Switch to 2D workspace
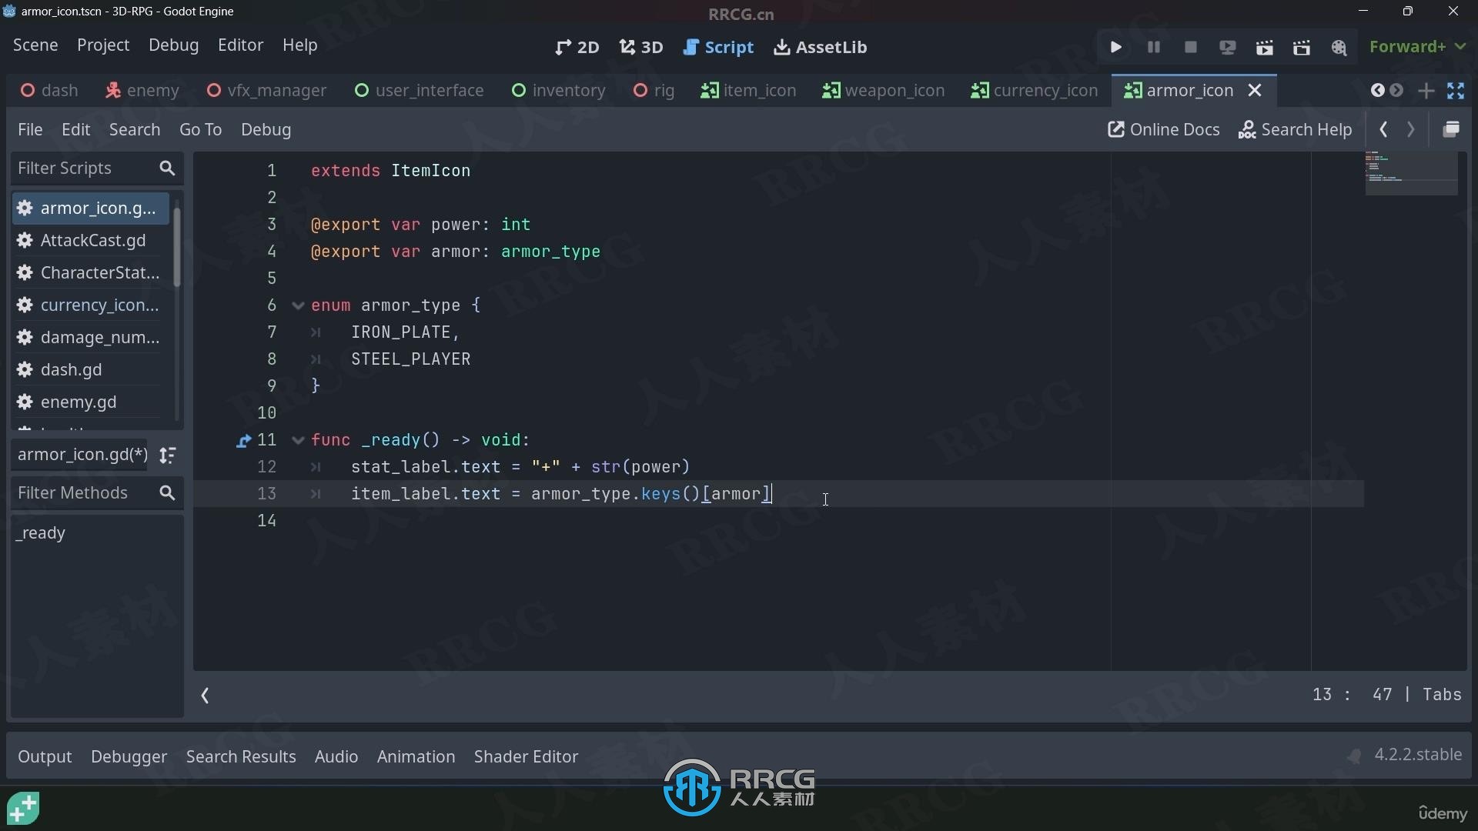1478x831 pixels. click(577, 47)
